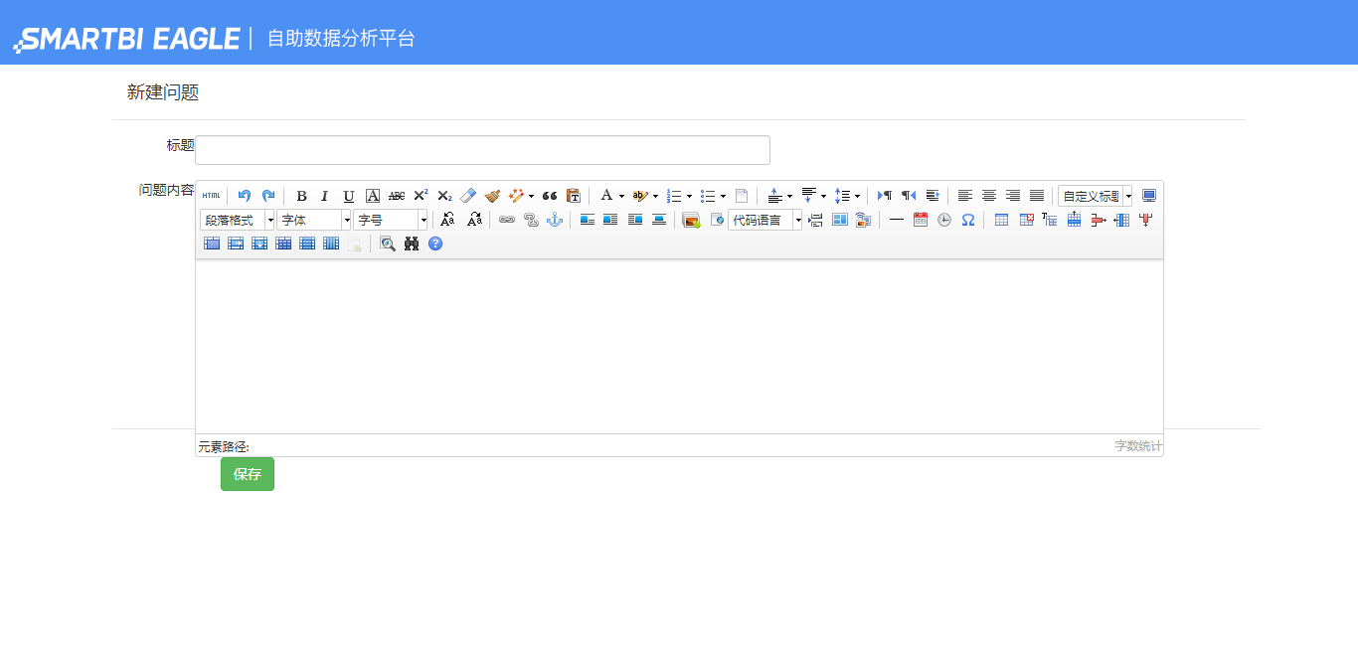
Task: Select the format painter brush
Action: coord(492,196)
